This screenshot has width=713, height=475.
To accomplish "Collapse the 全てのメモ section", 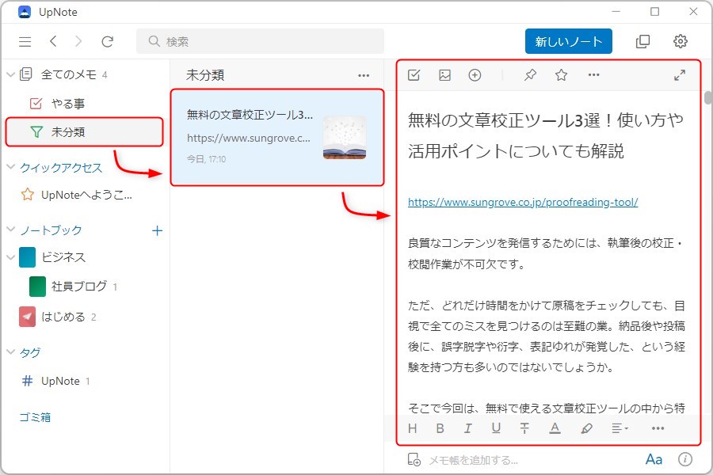I will point(10,74).
